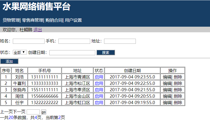The image size is (210, 127).
Task: Open the 货物管理 menu item
Action: pos(11,20)
